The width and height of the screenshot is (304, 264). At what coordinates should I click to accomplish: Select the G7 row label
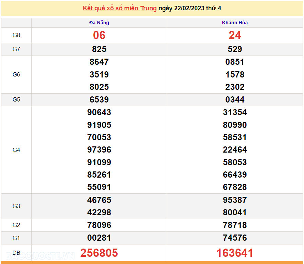pyautogui.click(x=16, y=49)
